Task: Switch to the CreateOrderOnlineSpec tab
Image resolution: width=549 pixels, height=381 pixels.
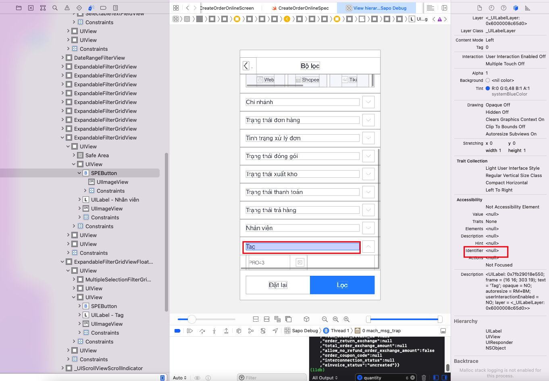Action: coord(300,8)
